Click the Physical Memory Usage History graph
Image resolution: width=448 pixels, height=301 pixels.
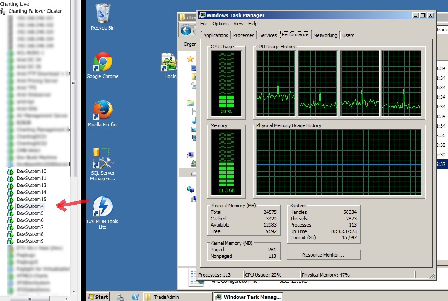[339, 162]
